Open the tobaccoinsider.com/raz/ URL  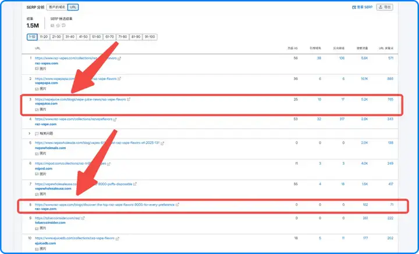tap(58, 218)
